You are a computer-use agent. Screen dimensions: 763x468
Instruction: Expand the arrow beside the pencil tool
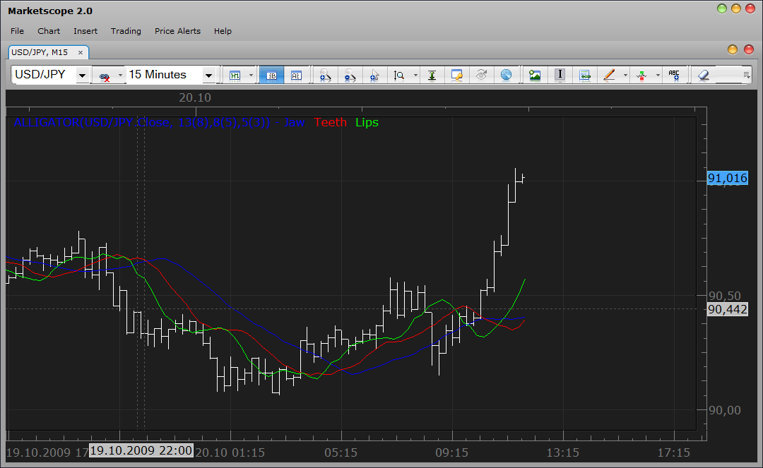coord(625,76)
